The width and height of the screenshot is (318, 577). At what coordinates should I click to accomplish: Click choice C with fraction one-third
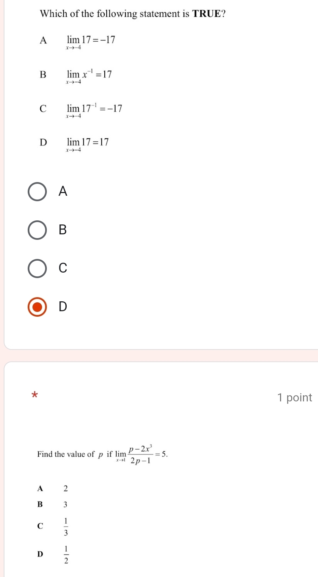point(53,526)
